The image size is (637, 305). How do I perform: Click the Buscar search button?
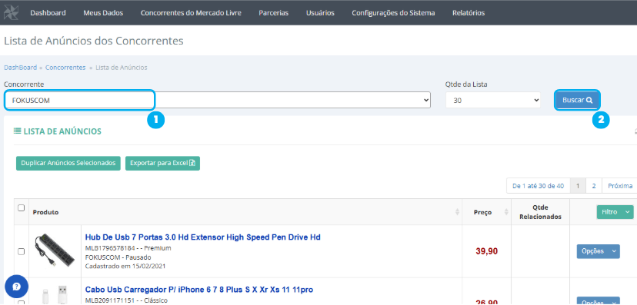coord(577,100)
